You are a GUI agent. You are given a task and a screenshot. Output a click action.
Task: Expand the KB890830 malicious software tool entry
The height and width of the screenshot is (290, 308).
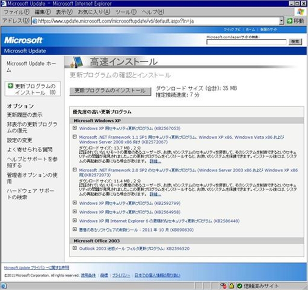(x=75, y=229)
